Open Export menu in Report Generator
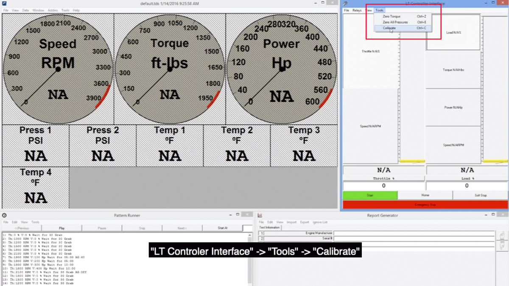The height and width of the screenshot is (286, 509). click(305, 222)
